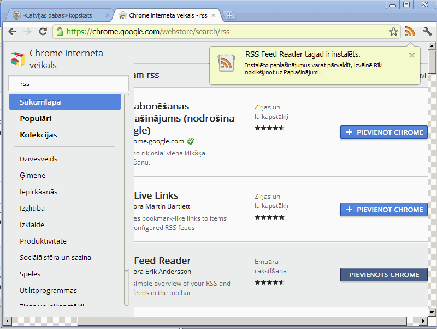Click the sidebar category list scrollbar
This screenshot has width=437, height=329.
point(127,182)
